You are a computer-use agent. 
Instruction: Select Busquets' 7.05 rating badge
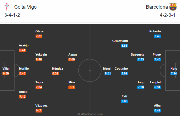tap(141, 59)
